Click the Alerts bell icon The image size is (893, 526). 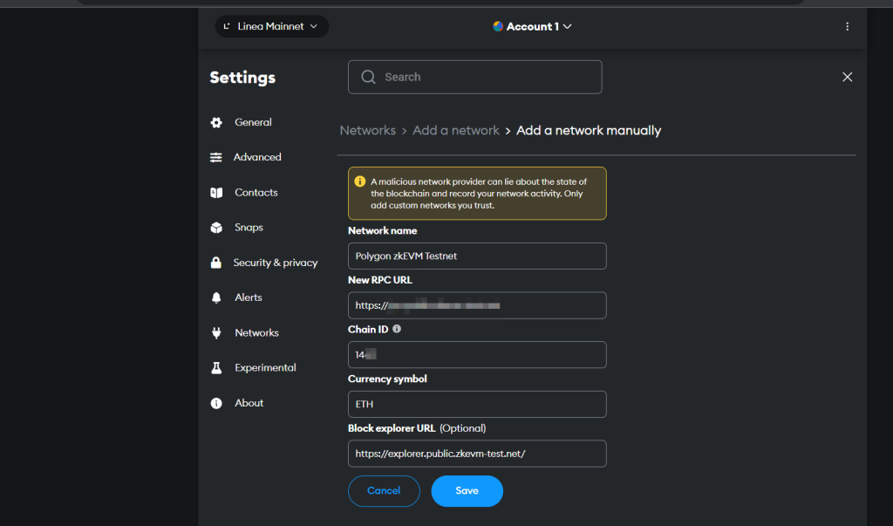click(216, 297)
